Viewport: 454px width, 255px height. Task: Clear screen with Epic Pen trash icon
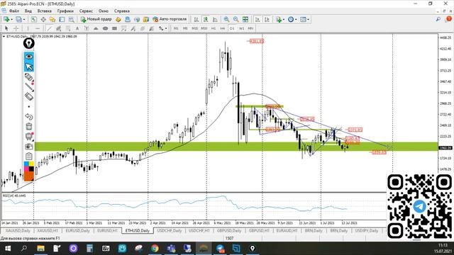click(28, 126)
